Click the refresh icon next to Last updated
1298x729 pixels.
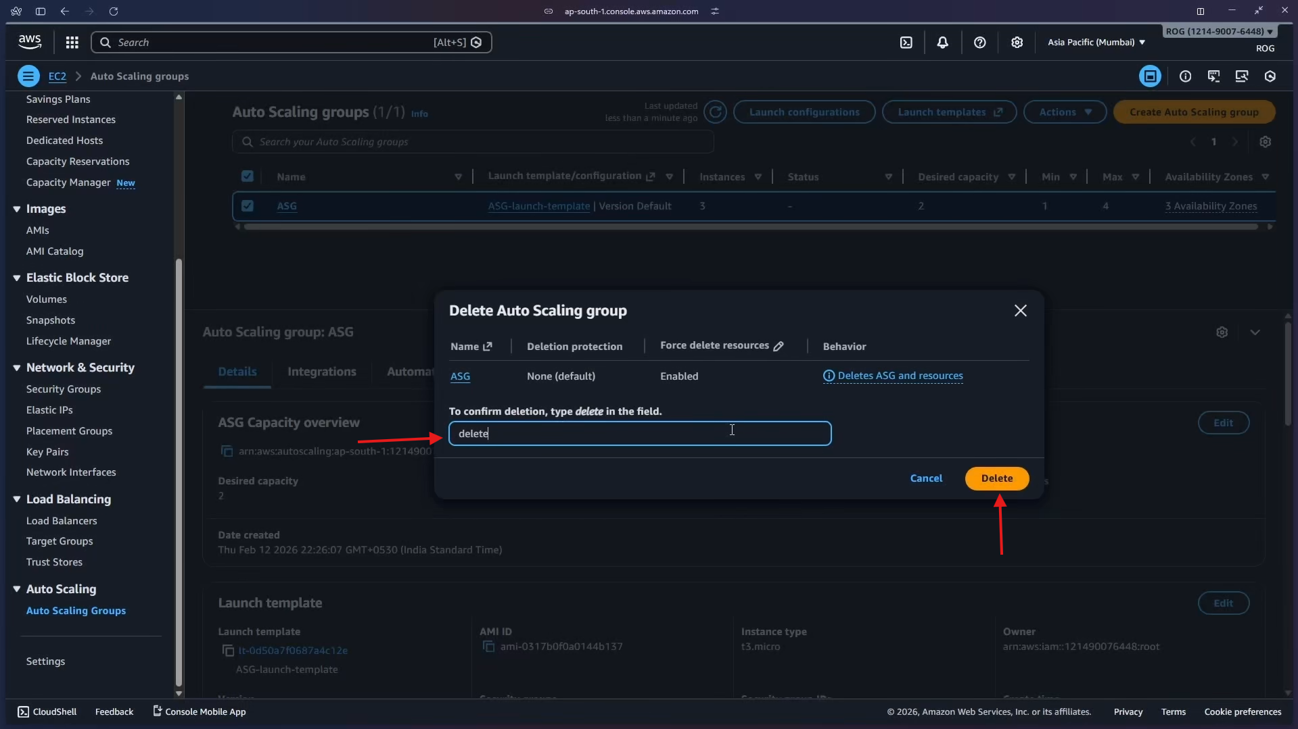tap(716, 111)
